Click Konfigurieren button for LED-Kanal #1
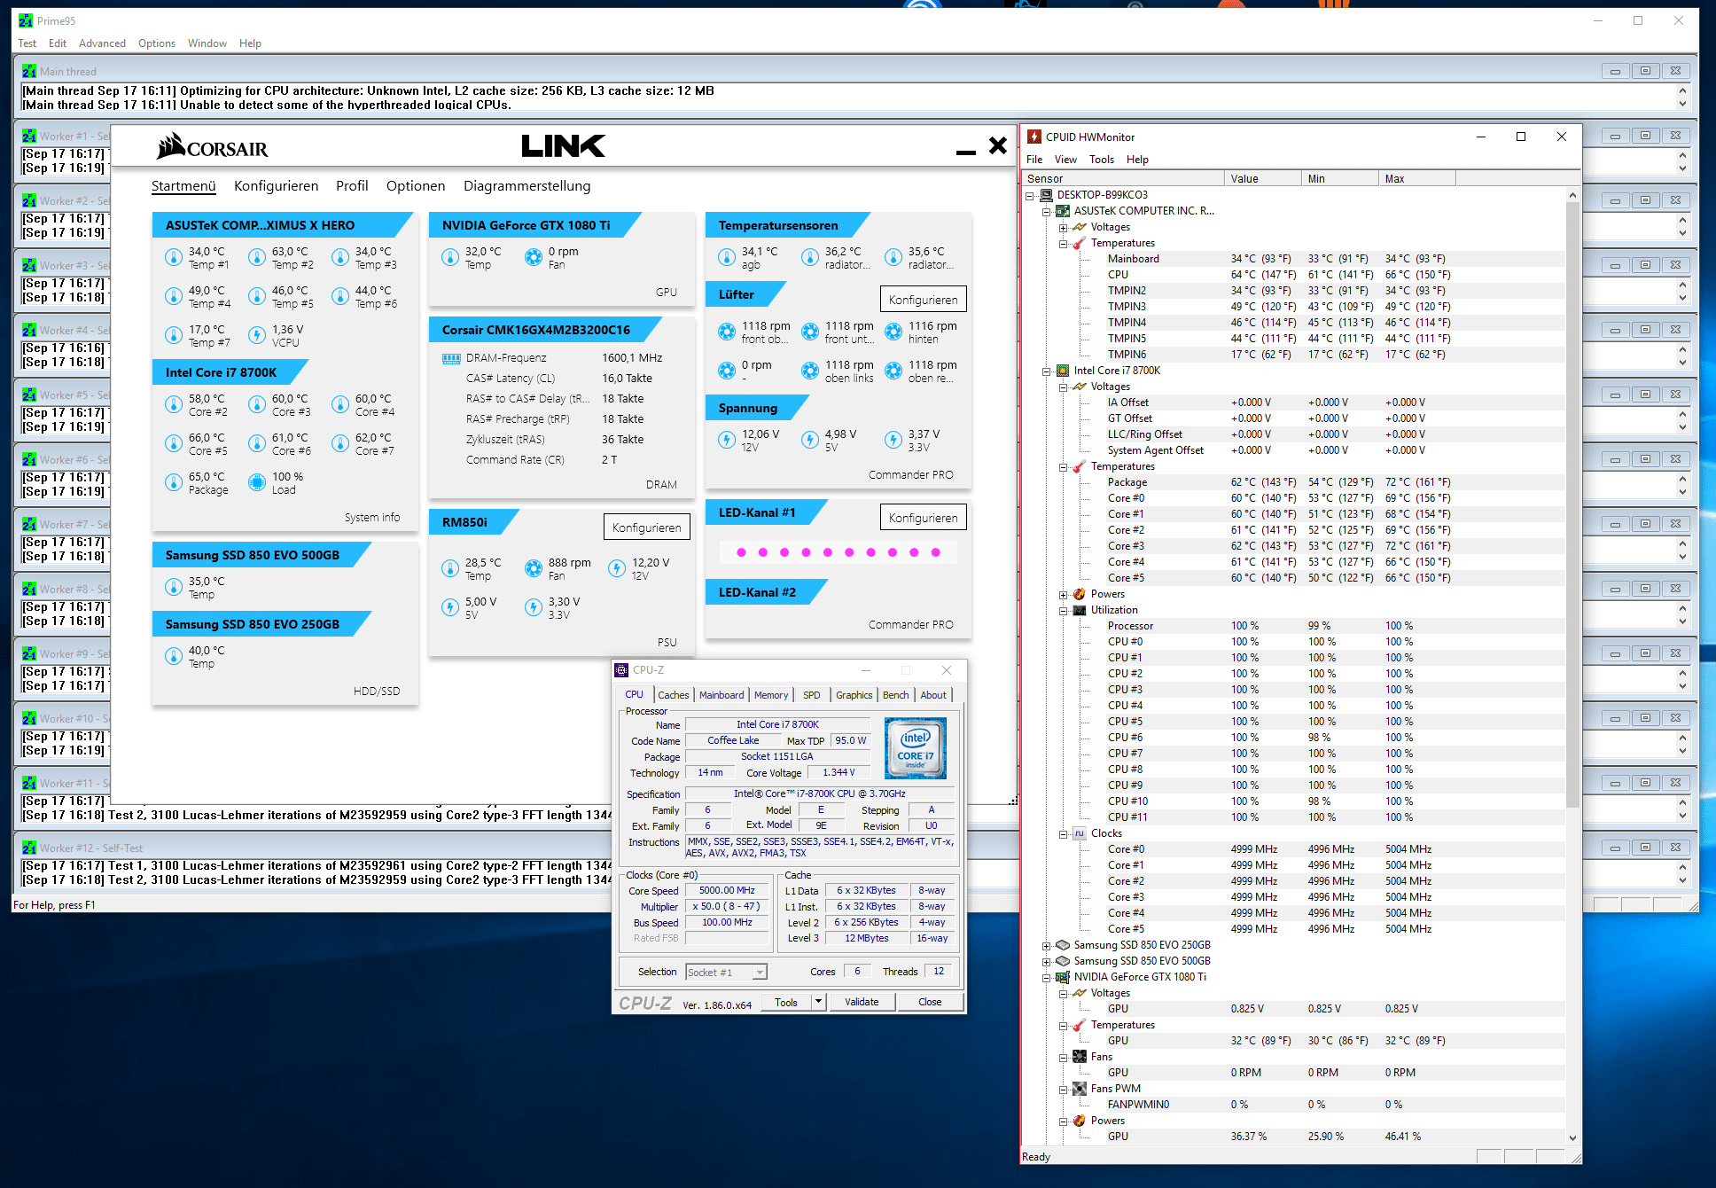The image size is (1716, 1188). pyautogui.click(x=923, y=518)
